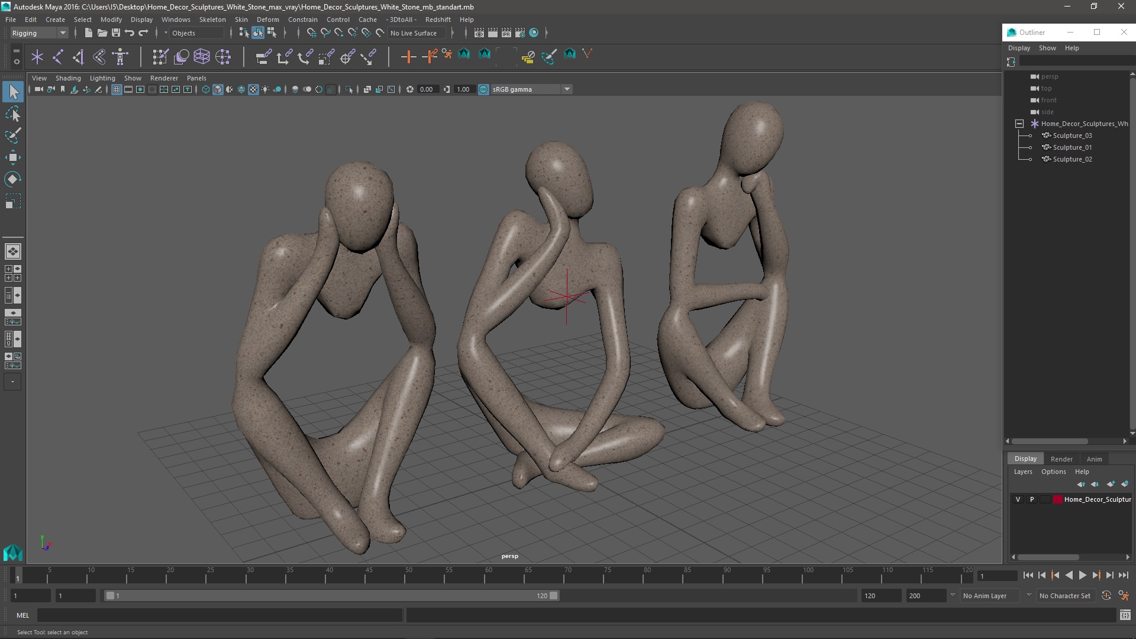Click the orange Set Key plus icon
This screenshot has width=1136, height=639.
[x=408, y=57]
